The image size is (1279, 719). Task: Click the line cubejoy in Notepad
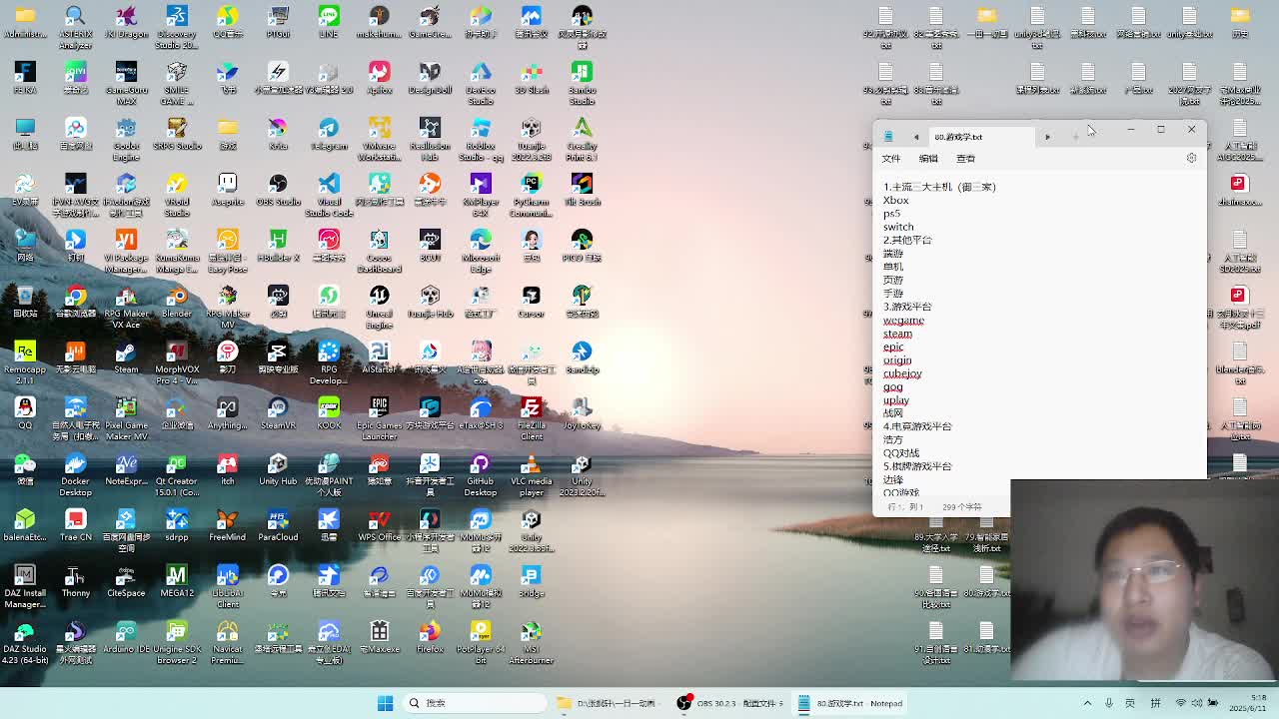(x=902, y=373)
